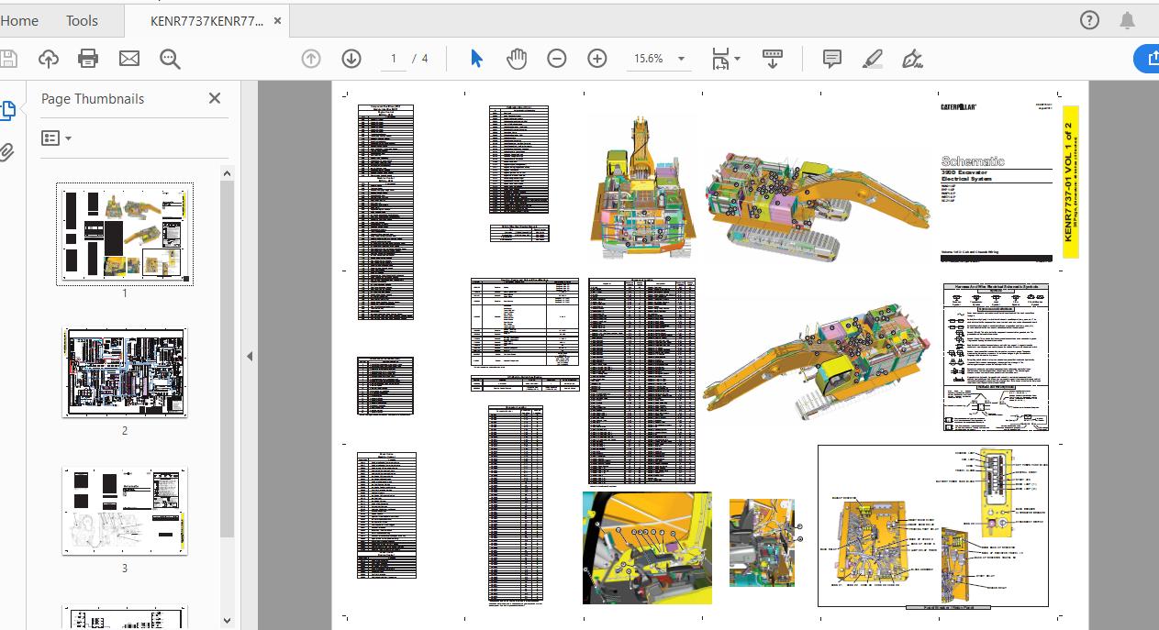The height and width of the screenshot is (630, 1159).
Task: Expand the thumbnail options menu
Action: pos(57,138)
